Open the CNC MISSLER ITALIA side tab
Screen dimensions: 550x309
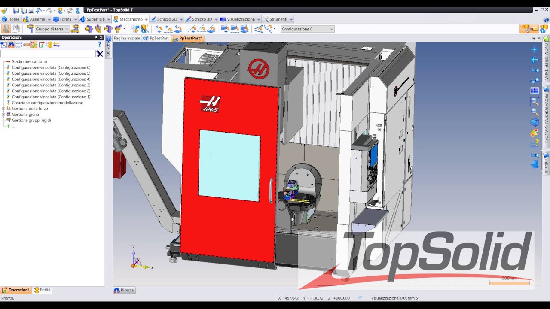546,60
